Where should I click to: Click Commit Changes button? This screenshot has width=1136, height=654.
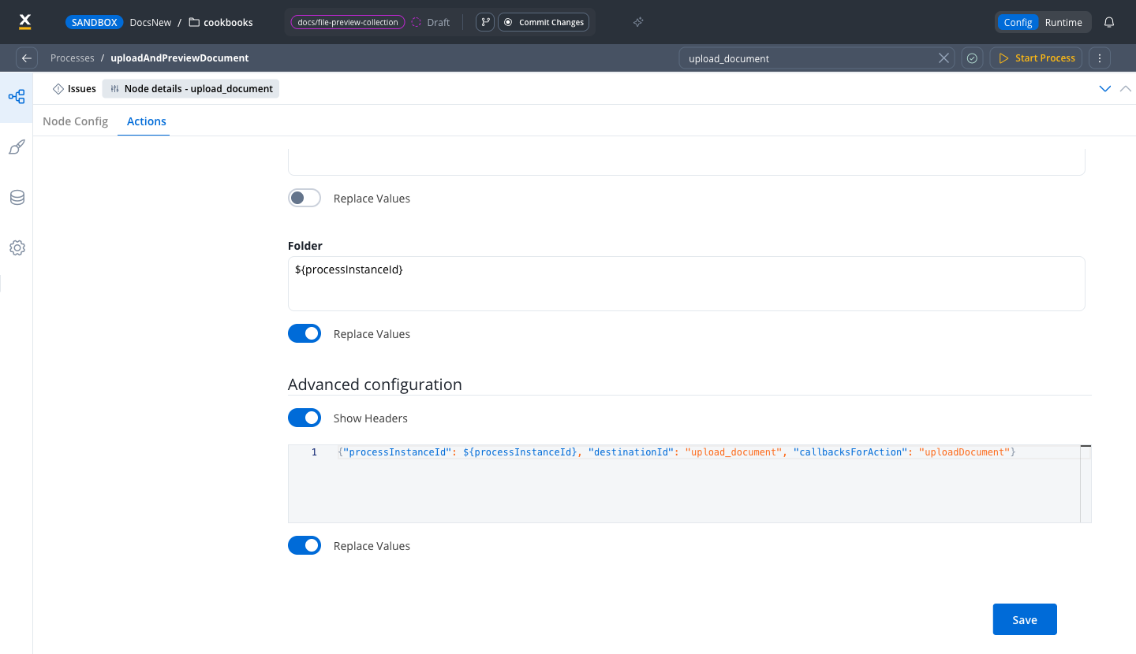click(544, 22)
